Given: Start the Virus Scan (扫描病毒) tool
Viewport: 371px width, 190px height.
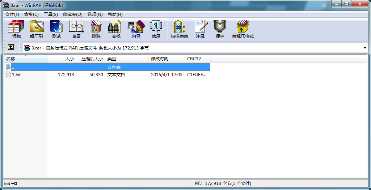Looking at the screenshot, I should [x=180, y=30].
